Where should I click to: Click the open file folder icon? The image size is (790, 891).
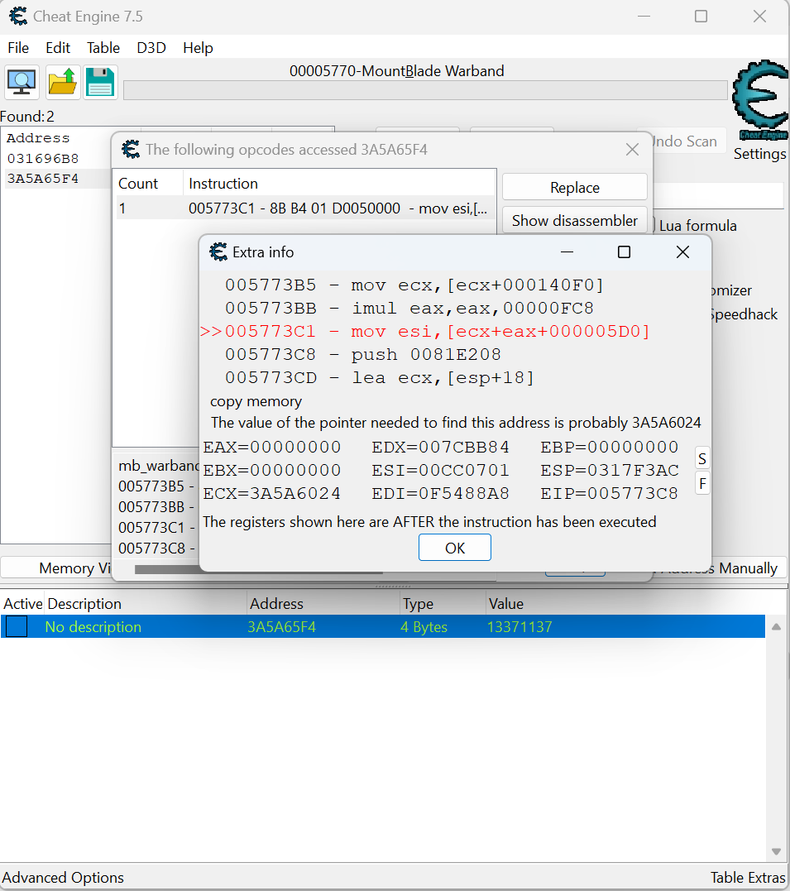[x=63, y=83]
